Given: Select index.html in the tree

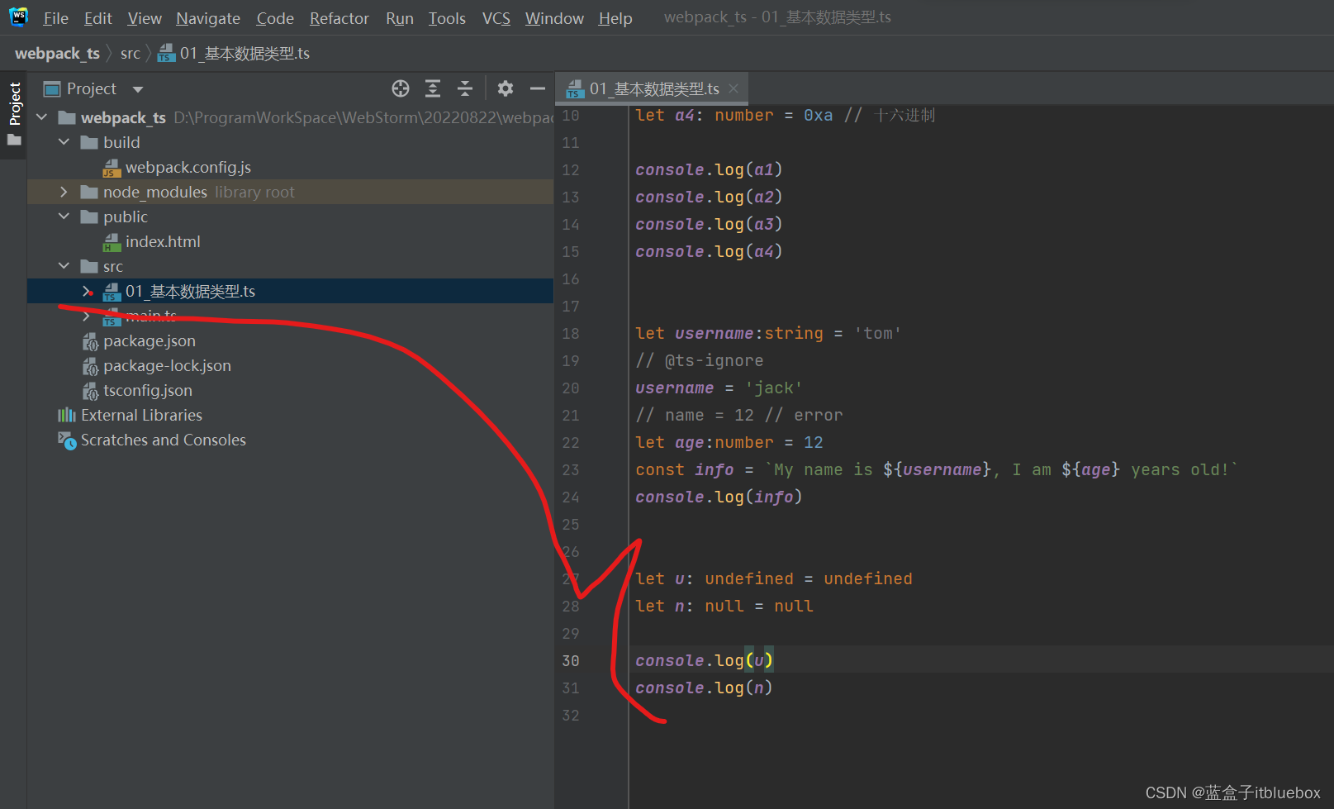Looking at the screenshot, I should pyautogui.click(x=163, y=242).
